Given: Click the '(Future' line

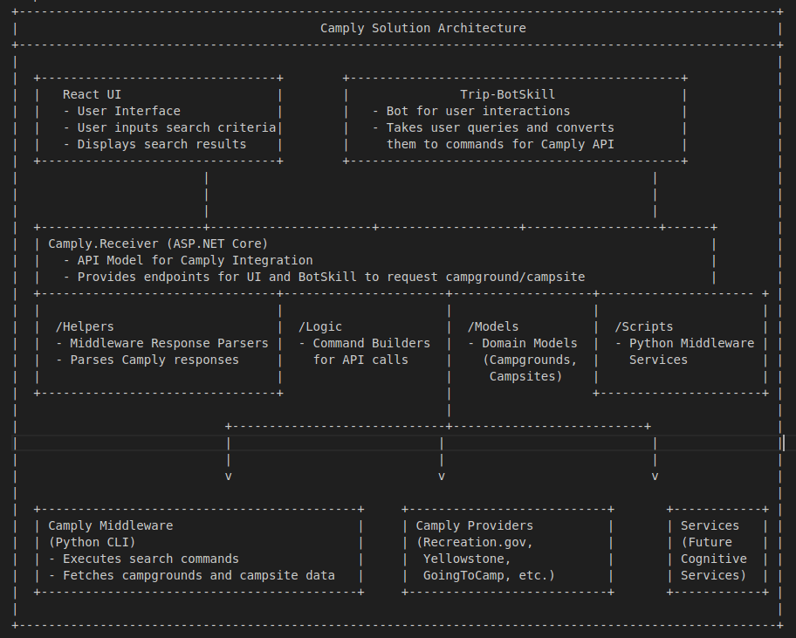Looking at the screenshot, I should point(706,543).
